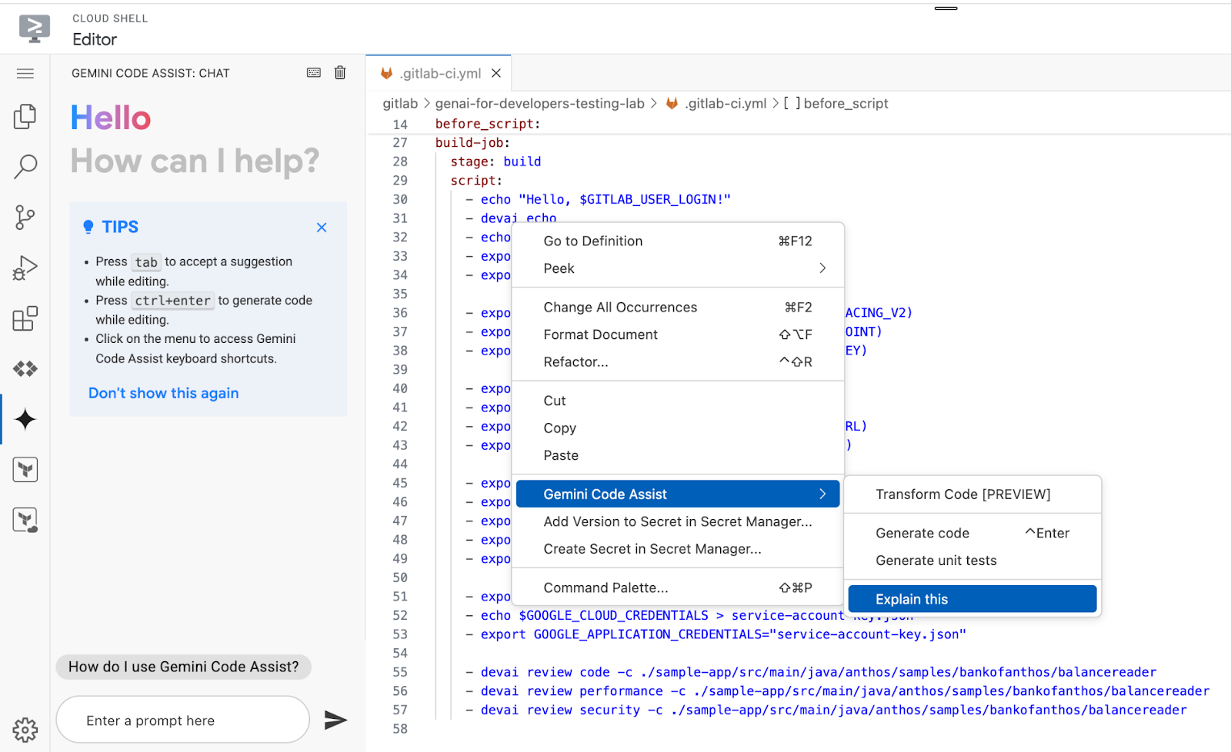Close the .gitlab-ci.yml tab

(496, 73)
